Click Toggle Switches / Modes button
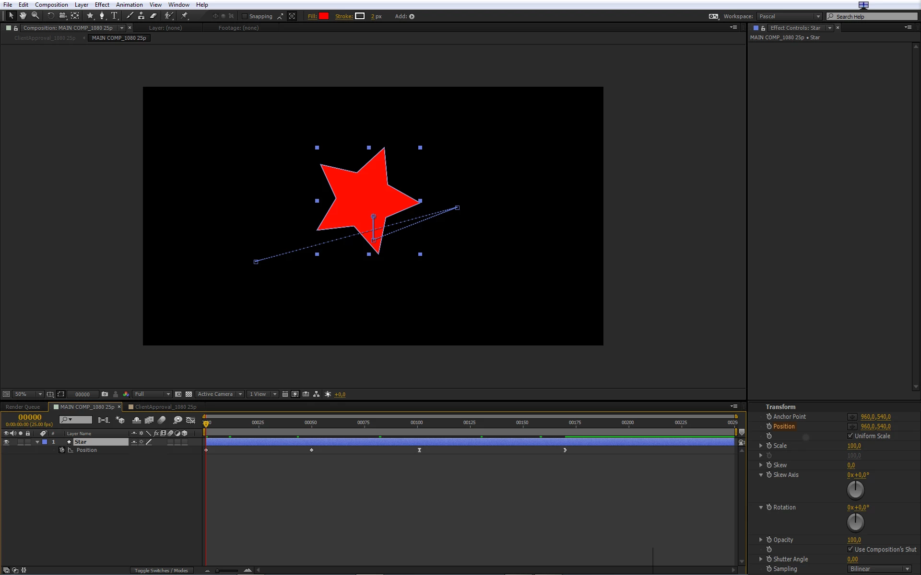The width and height of the screenshot is (921, 575). [161, 570]
